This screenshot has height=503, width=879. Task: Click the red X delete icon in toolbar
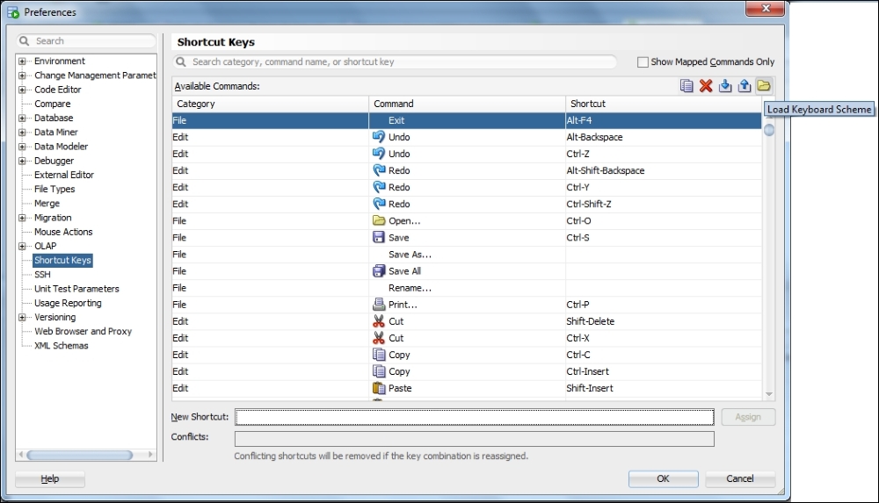(x=706, y=86)
